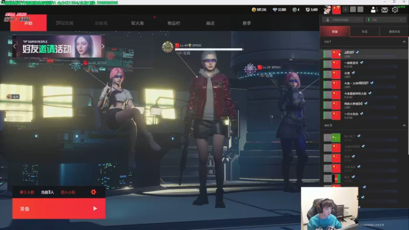
Task: Toggle 第三人称 perspective mode
Action: tap(27, 192)
